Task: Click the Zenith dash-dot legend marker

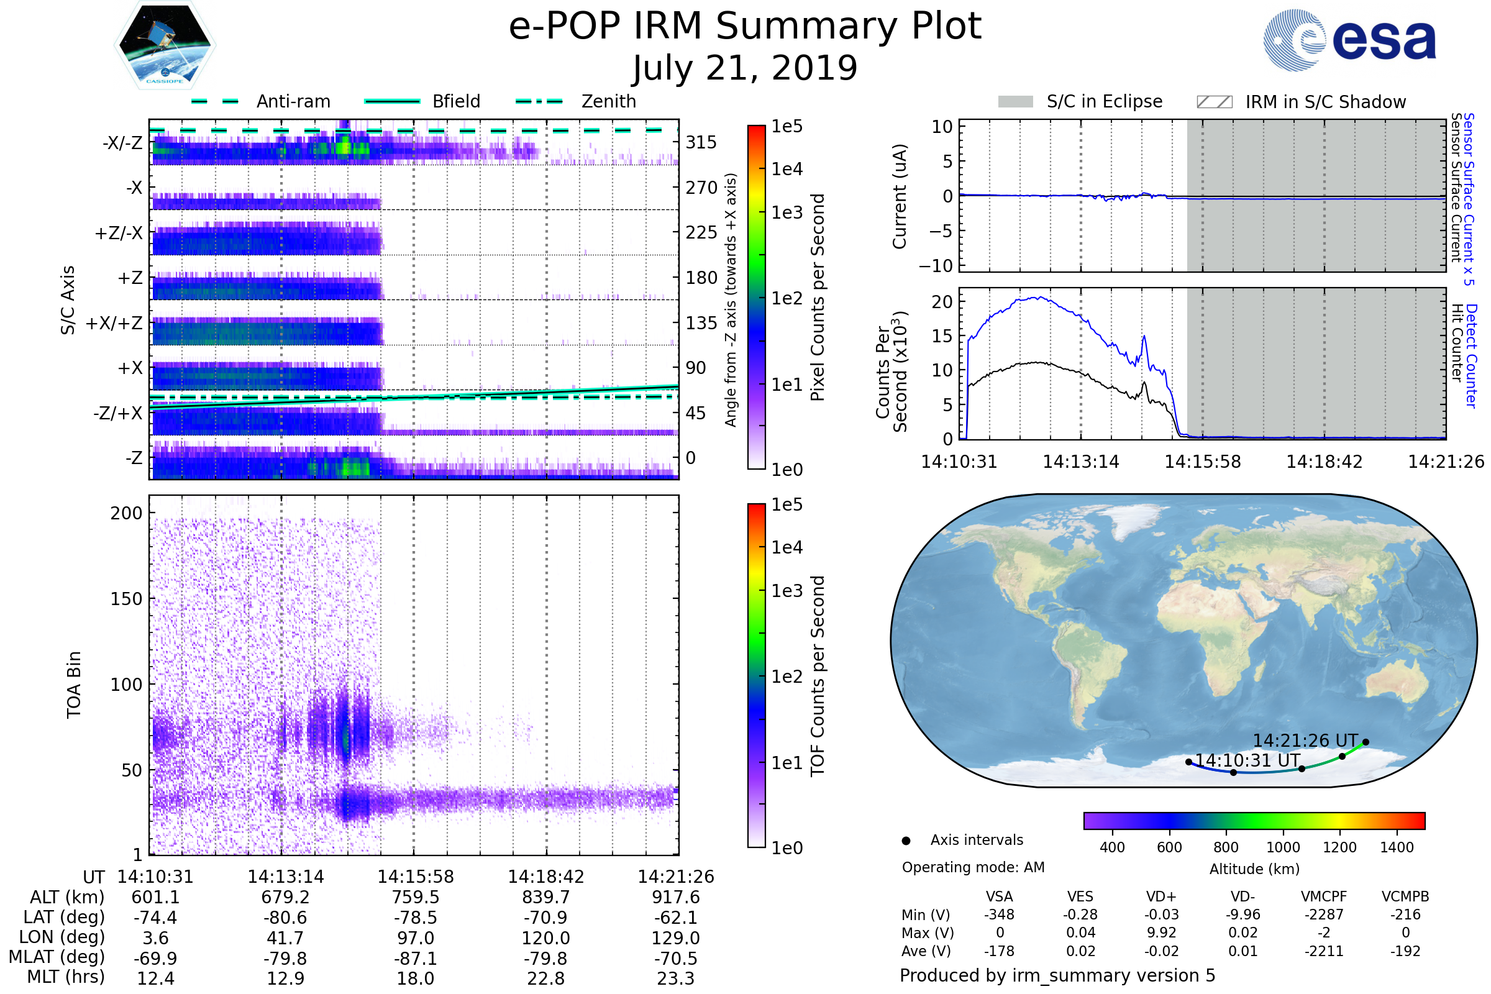Action: tap(539, 101)
